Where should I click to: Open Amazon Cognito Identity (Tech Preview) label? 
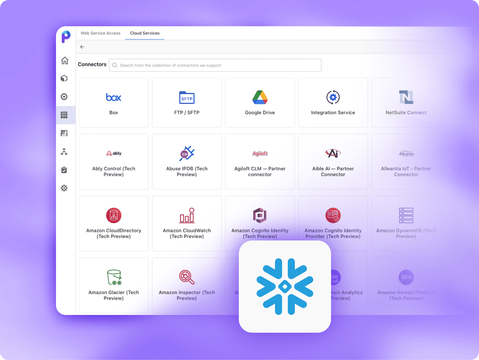[260, 233]
